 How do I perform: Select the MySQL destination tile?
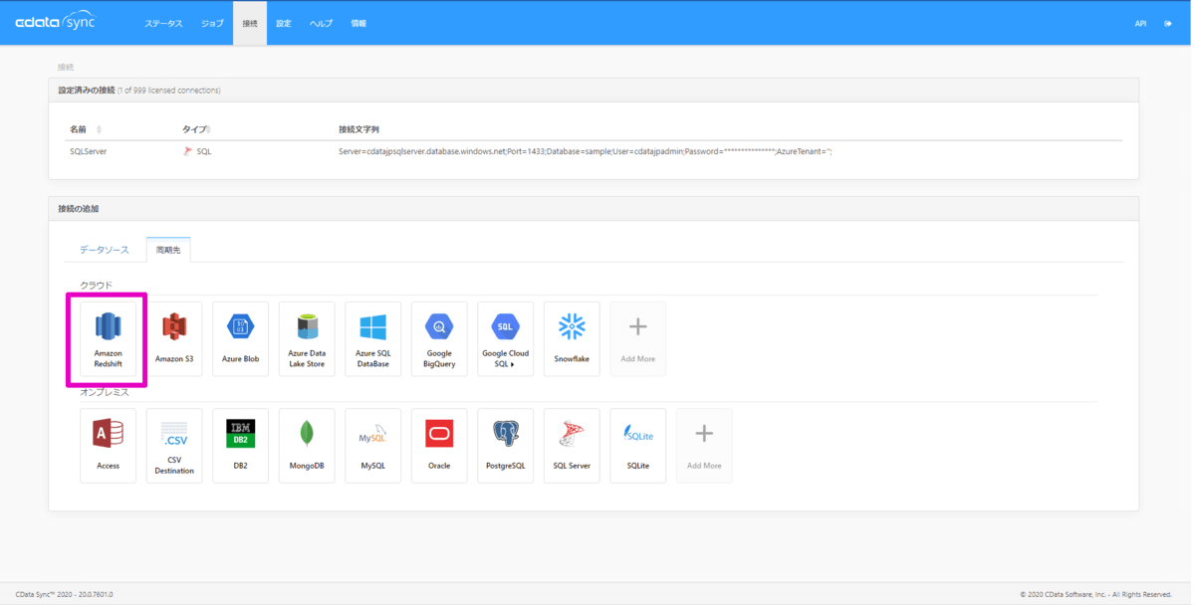tap(372, 446)
